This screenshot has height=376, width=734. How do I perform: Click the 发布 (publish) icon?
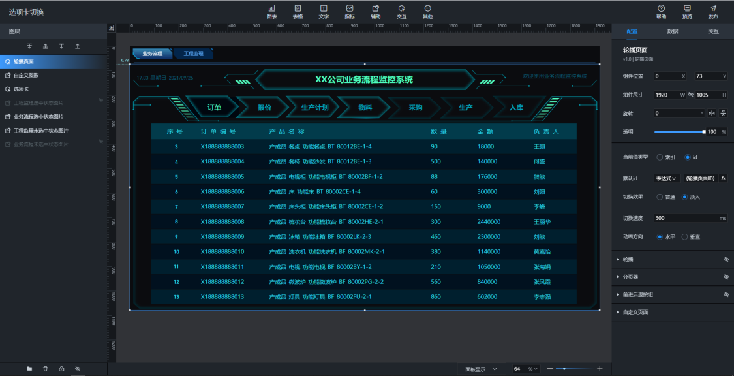coord(713,11)
